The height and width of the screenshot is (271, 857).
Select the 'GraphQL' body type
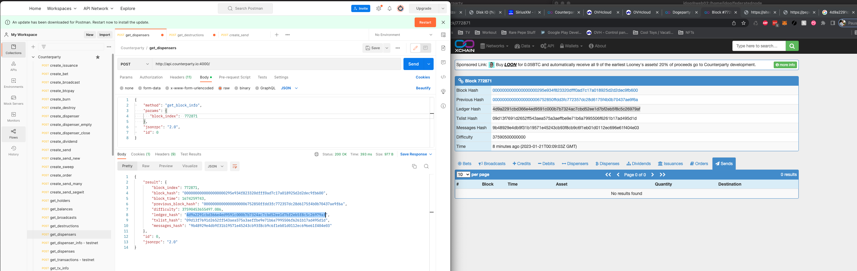pos(257,88)
